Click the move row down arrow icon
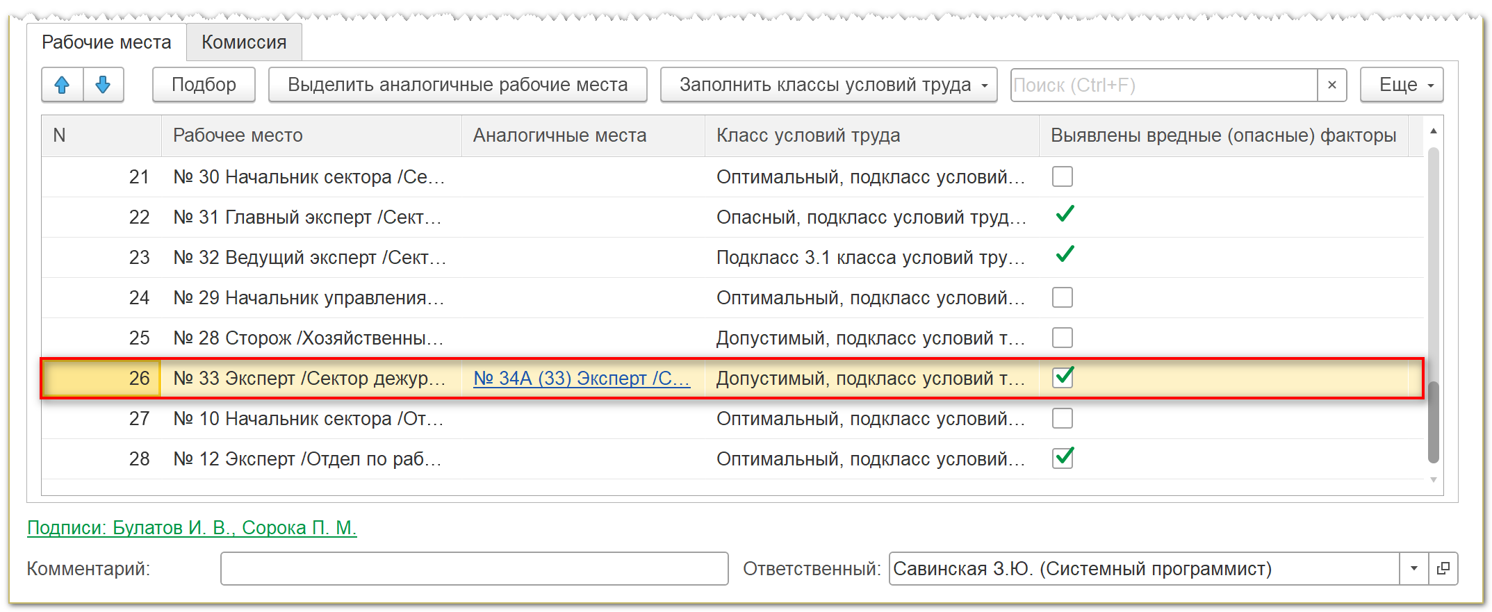Viewport: 1492px width, 612px height. [103, 85]
